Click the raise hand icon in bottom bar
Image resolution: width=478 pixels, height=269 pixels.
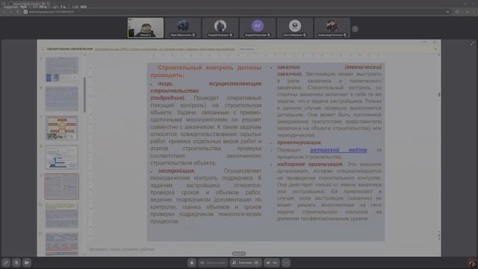click(x=192, y=262)
